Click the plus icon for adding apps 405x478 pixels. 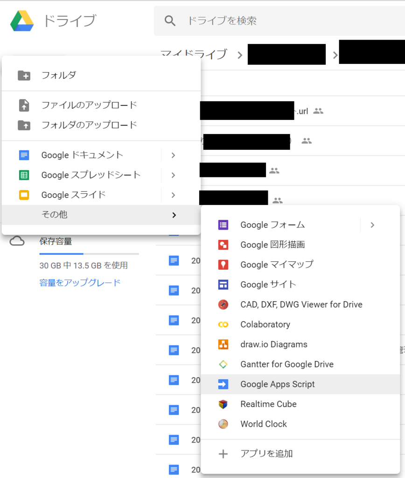tap(223, 454)
